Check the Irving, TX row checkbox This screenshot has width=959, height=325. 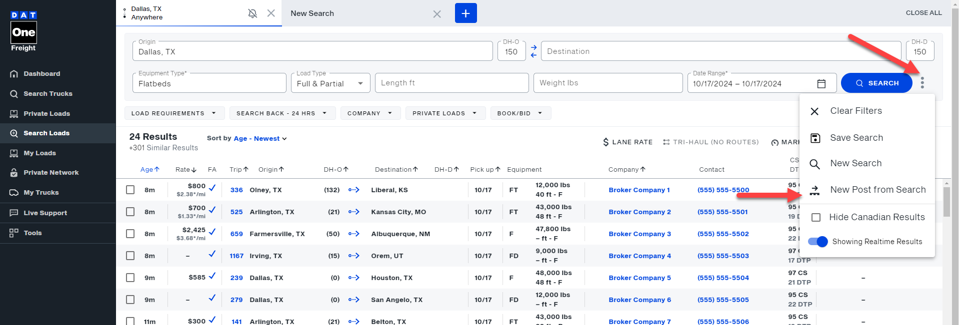coord(130,256)
